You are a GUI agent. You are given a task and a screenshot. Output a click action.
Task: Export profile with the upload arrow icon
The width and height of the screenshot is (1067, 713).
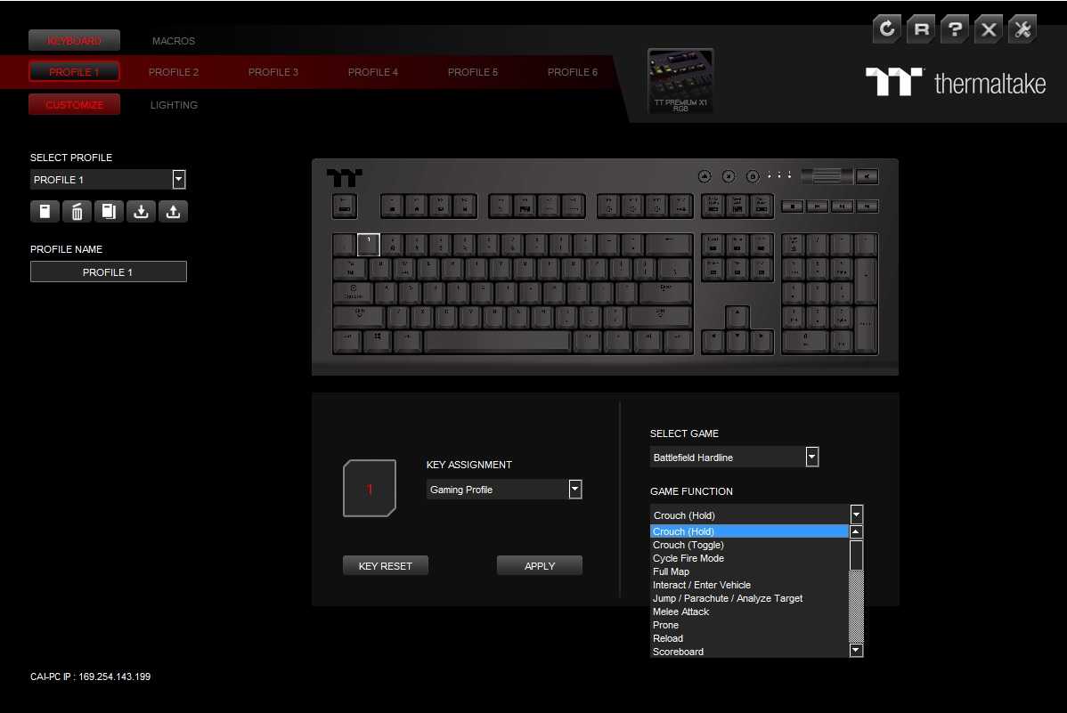tap(173, 212)
